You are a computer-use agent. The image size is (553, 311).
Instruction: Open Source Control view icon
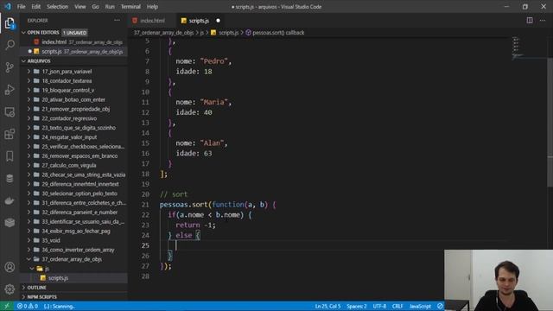coord(10,67)
